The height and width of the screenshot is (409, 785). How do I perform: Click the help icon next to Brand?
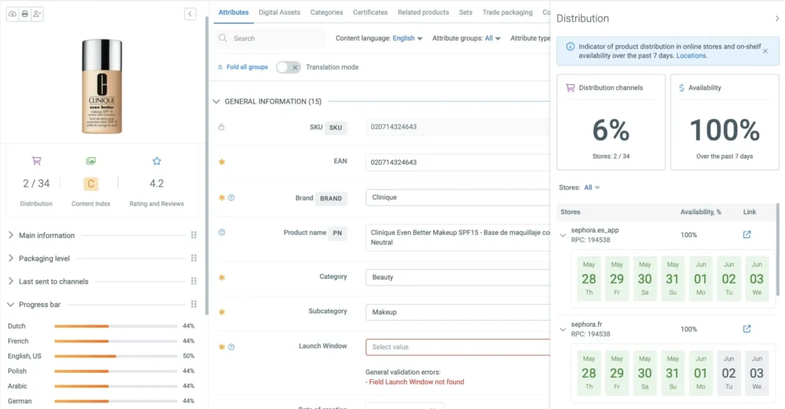pos(232,197)
